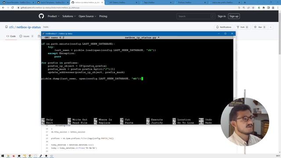Open black terminal icon in taskbar
Image resolution: width=281 pixels, height=158 pixels.
19,156
